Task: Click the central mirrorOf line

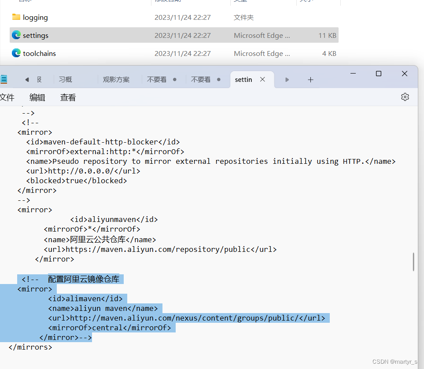Action: tap(110, 328)
